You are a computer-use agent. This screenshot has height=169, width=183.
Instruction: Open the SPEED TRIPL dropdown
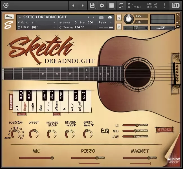click(x=89, y=126)
